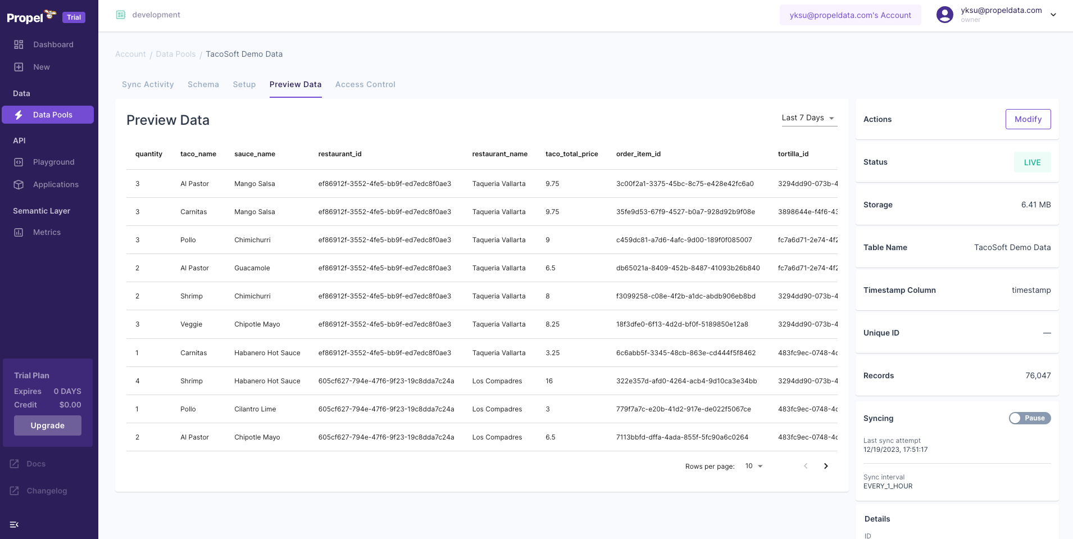Open the Applications section

(x=55, y=184)
